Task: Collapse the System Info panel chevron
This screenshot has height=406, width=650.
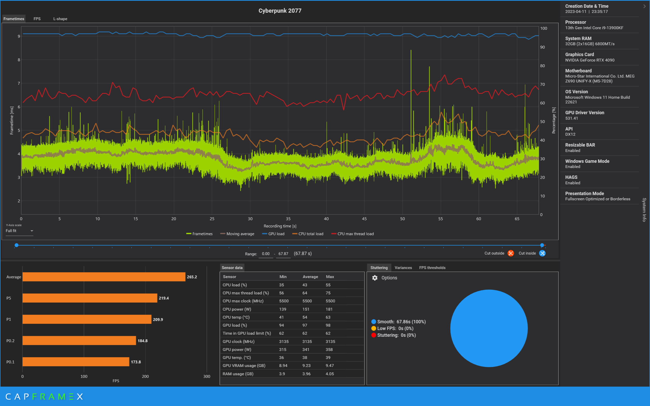Action: tap(644, 6)
